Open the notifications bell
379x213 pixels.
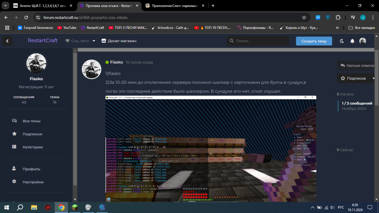coord(352,41)
